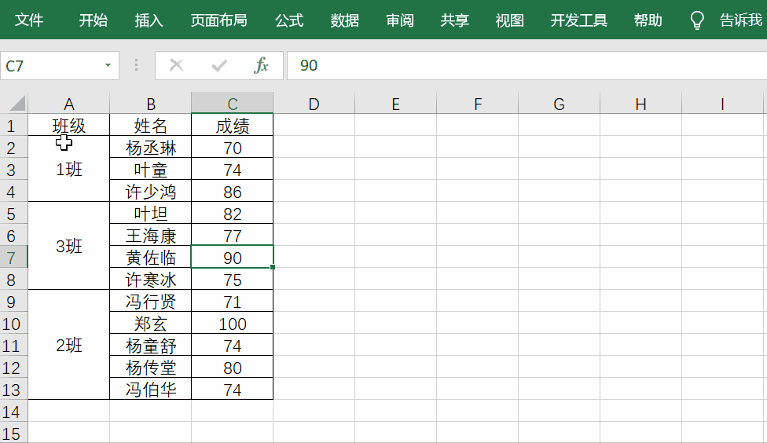Select the score cell with 77
Screen dimensions: 767x443
point(233,235)
